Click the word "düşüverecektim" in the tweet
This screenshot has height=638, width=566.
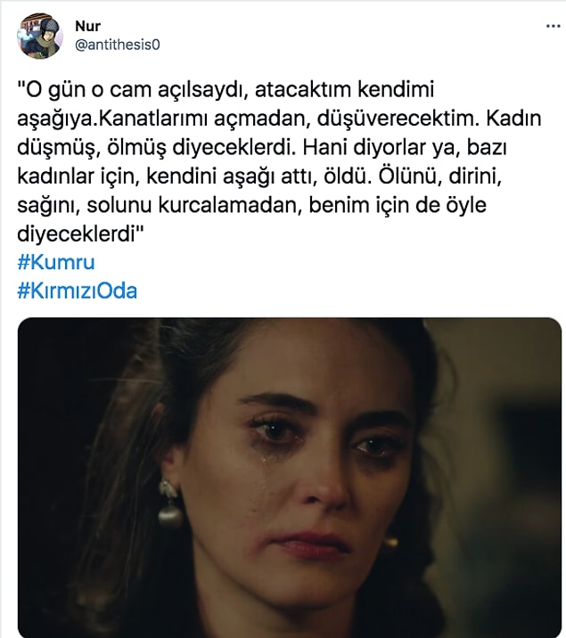pos(396,119)
